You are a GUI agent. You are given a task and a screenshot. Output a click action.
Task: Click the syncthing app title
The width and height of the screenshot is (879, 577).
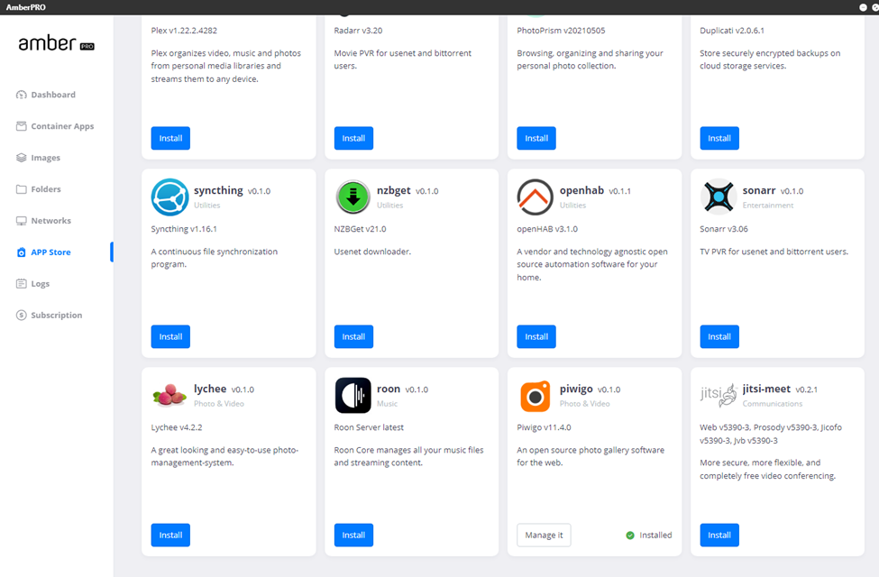point(218,190)
